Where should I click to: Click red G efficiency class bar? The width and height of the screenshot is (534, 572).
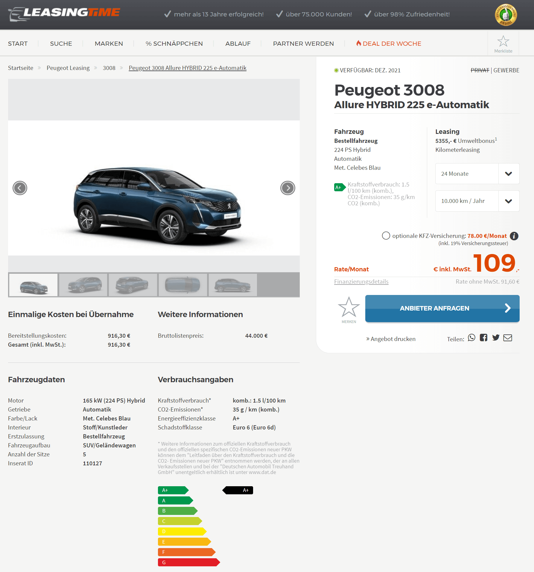[x=189, y=562]
